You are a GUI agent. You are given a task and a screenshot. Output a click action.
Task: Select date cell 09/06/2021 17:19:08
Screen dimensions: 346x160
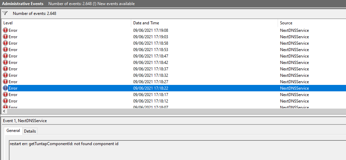(x=151, y=30)
